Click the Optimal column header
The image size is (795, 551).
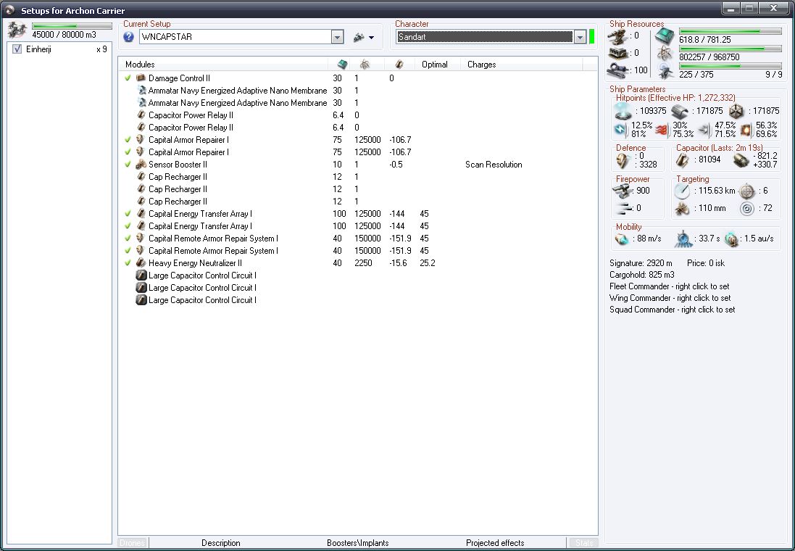point(437,65)
